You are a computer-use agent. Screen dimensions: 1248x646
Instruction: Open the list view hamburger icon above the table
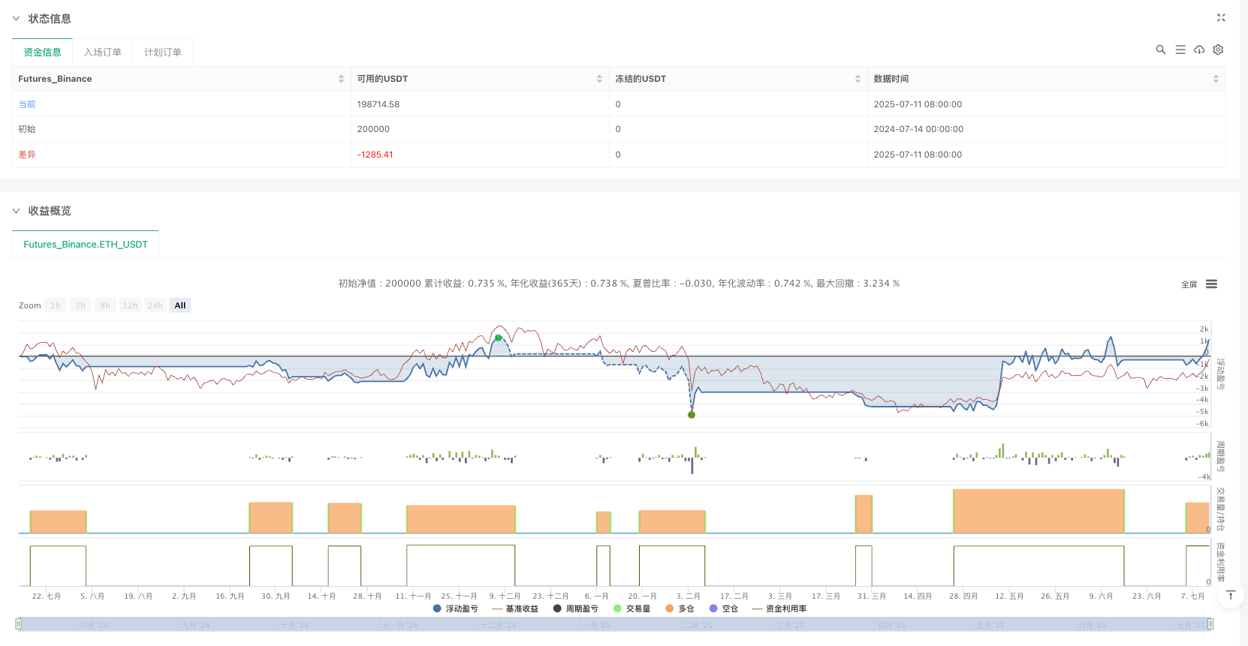coord(1180,50)
